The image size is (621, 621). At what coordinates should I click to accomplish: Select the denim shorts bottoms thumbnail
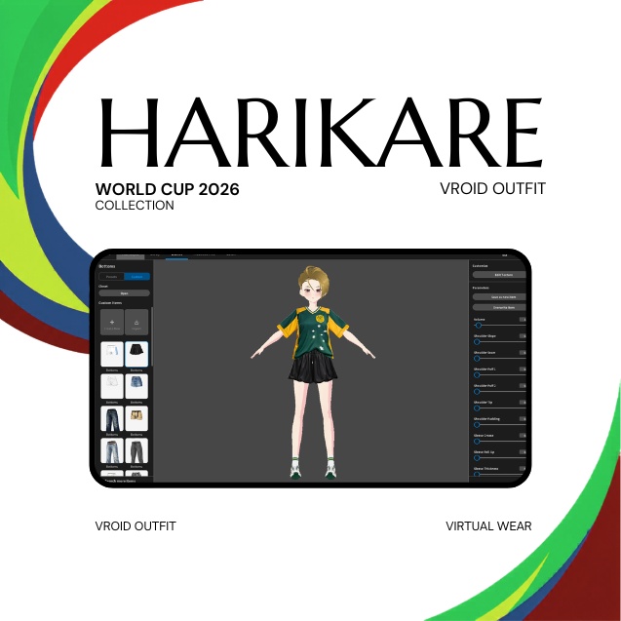pyautogui.click(x=136, y=386)
